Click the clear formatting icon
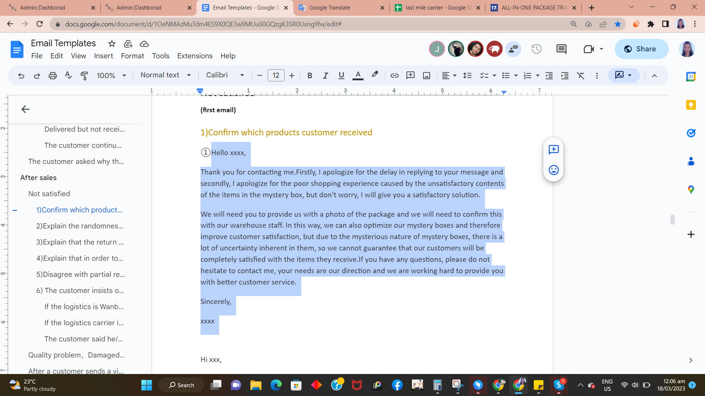 click(581, 76)
